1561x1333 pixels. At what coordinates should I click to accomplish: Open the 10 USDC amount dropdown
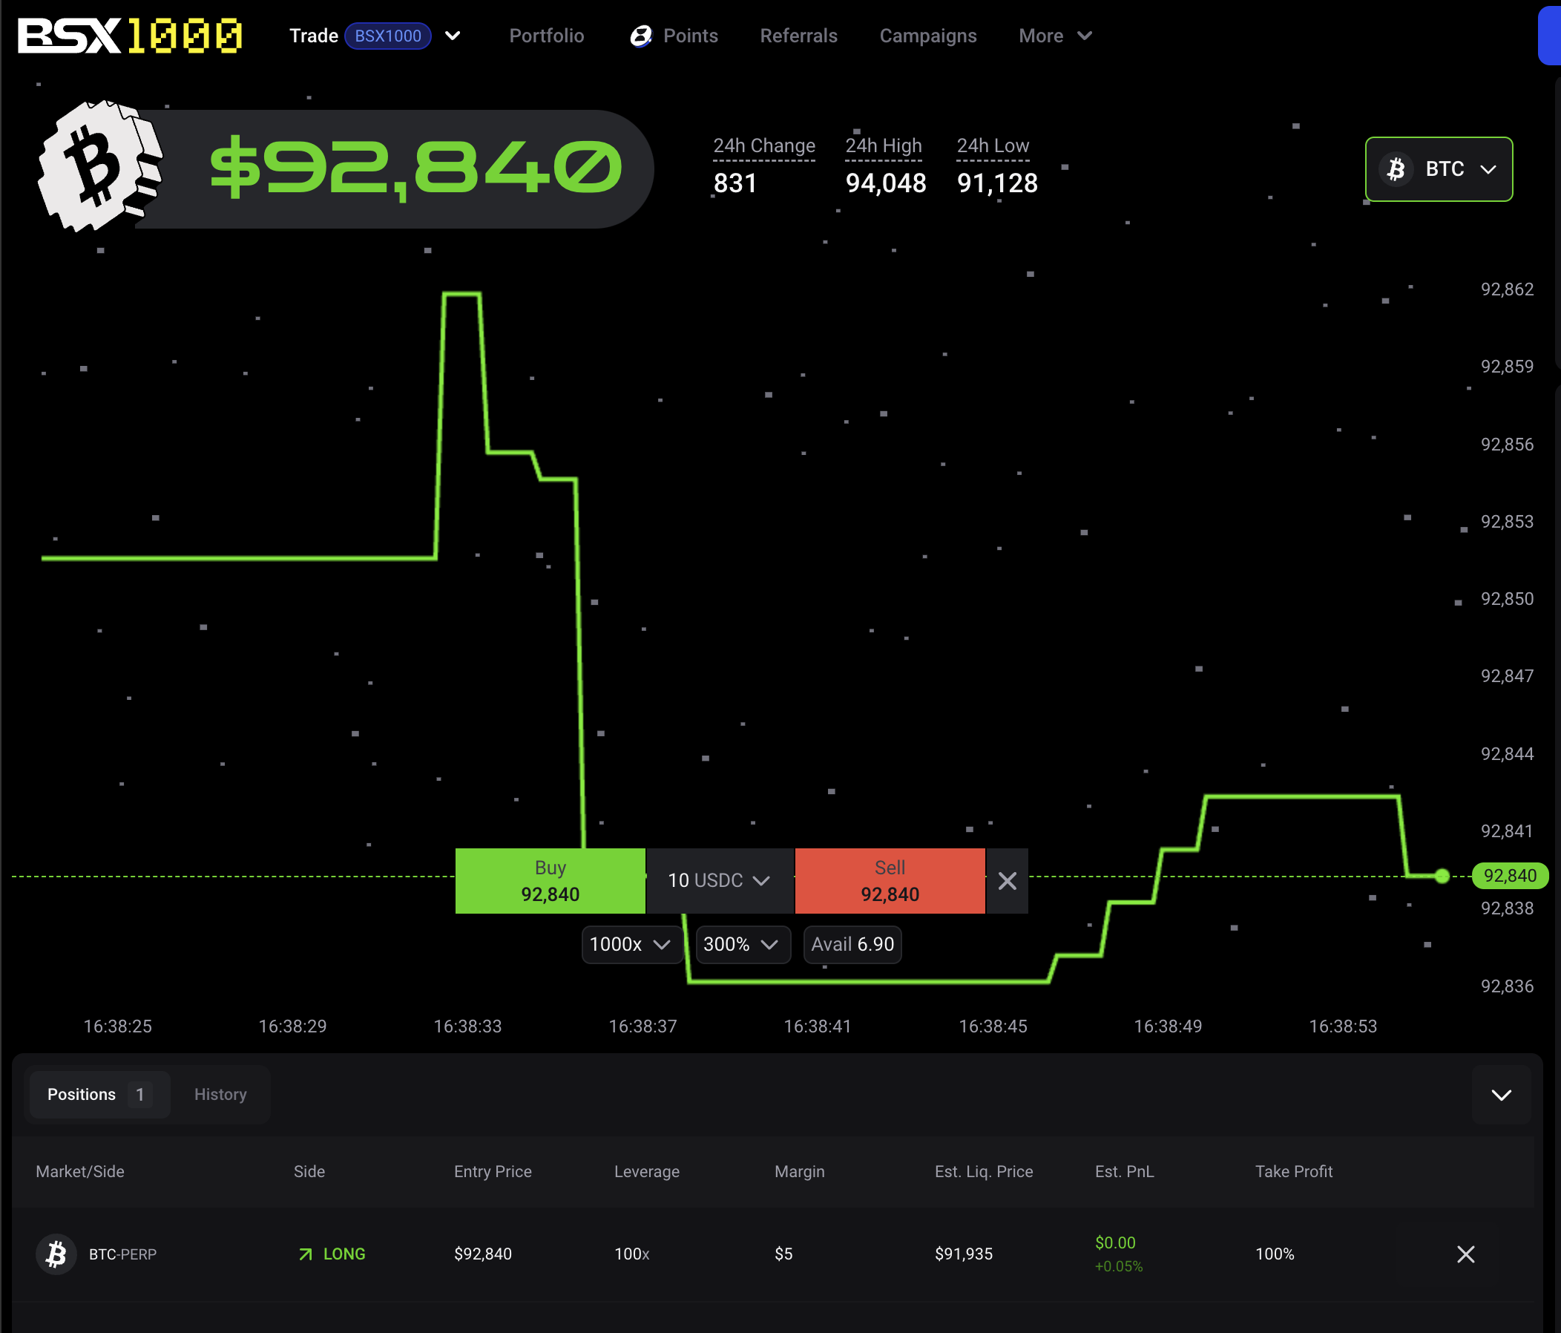point(719,880)
